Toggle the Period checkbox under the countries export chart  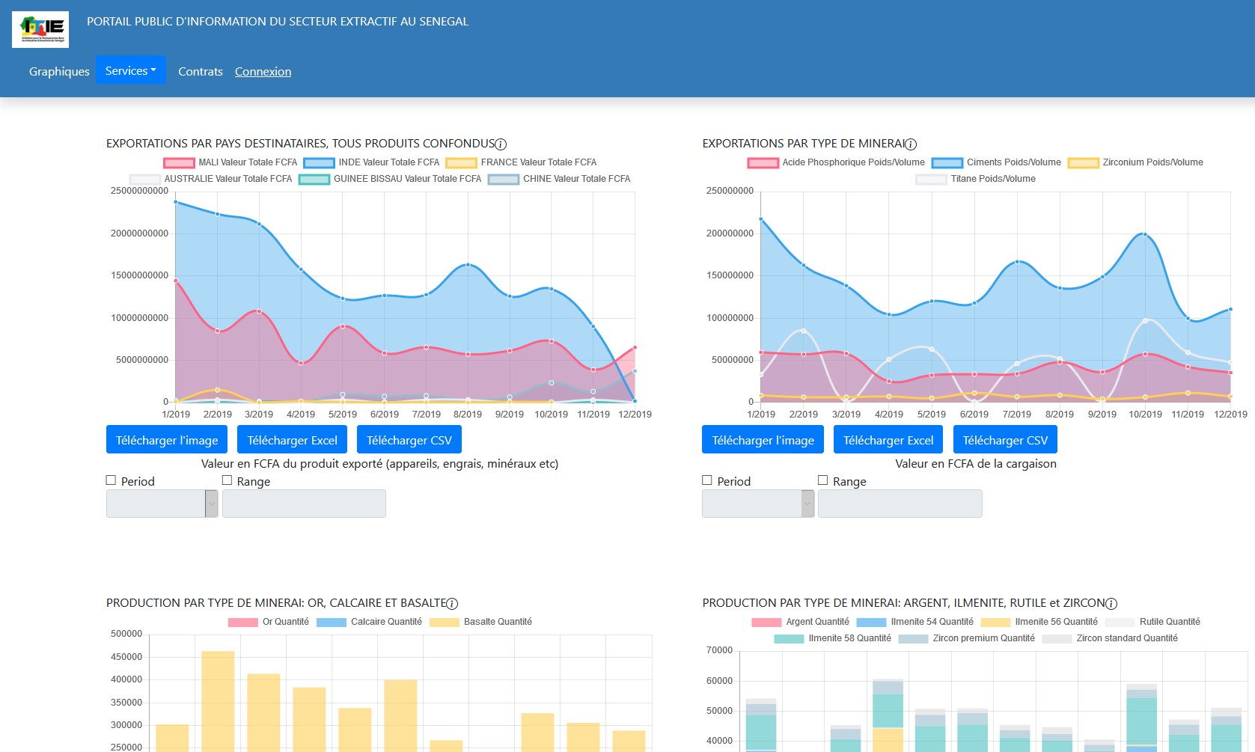pos(112,480)
